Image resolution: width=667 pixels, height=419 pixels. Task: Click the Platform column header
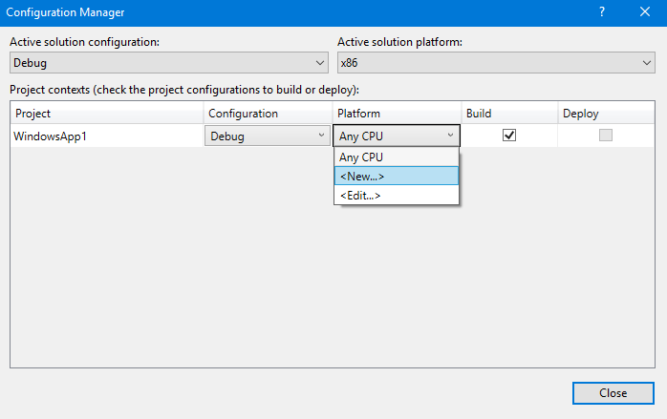pos(396,114)
